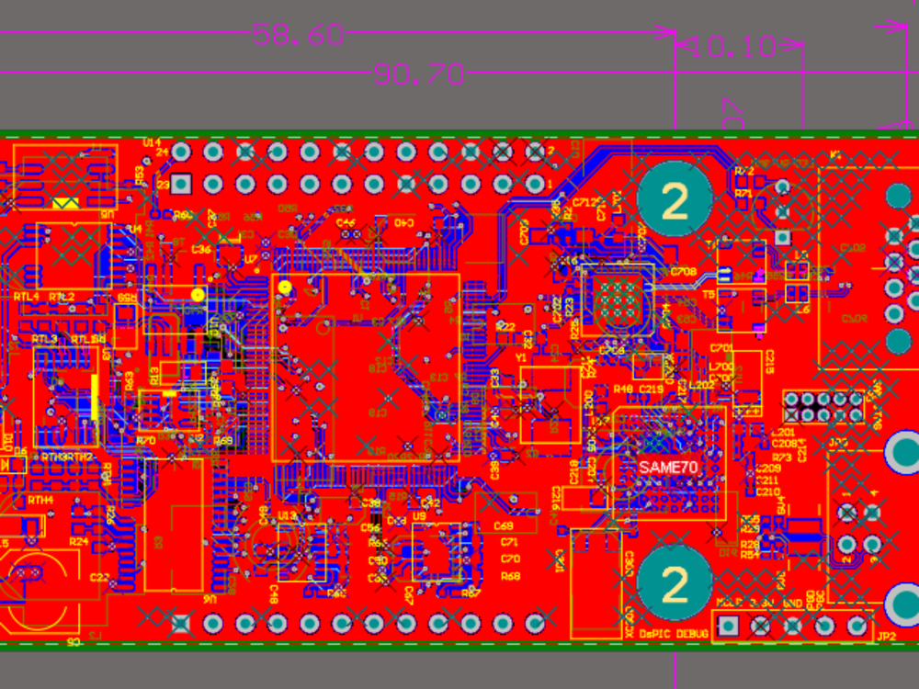Select crystal Y1 in the board center
This screenshot has height=689, width=919.
[521, 356]
